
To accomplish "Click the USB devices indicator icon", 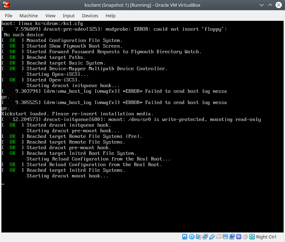I will (212, 237).
